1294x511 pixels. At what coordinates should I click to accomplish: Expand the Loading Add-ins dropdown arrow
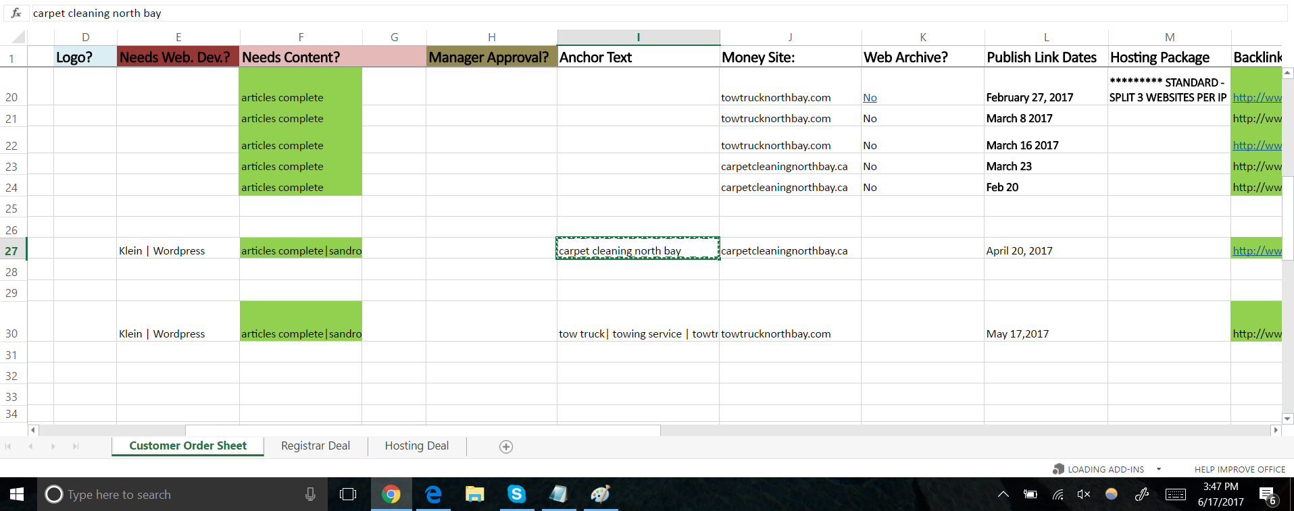1159,469
